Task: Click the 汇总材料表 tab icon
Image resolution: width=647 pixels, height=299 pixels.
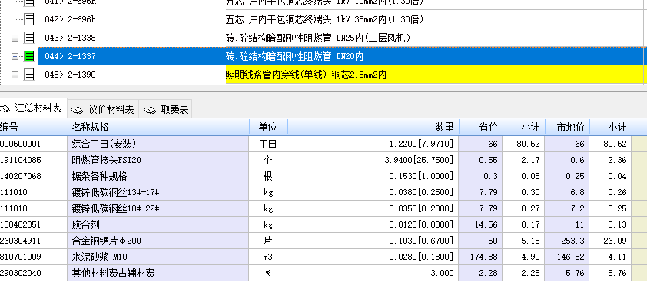Action: point(5,109)
